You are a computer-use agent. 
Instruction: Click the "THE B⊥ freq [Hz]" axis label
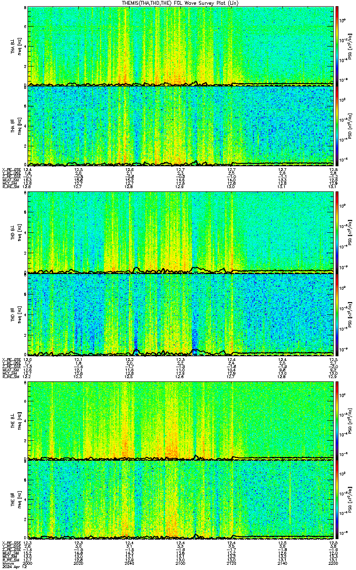pos(16,420)
